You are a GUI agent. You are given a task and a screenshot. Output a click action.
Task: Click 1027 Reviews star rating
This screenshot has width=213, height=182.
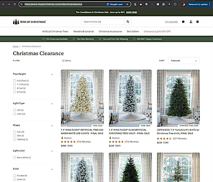coord(172,139)
